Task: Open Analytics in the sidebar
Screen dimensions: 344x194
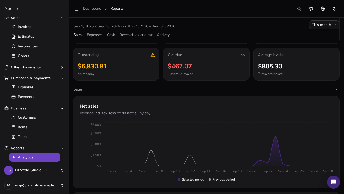Action: click(x=35, y=157)
